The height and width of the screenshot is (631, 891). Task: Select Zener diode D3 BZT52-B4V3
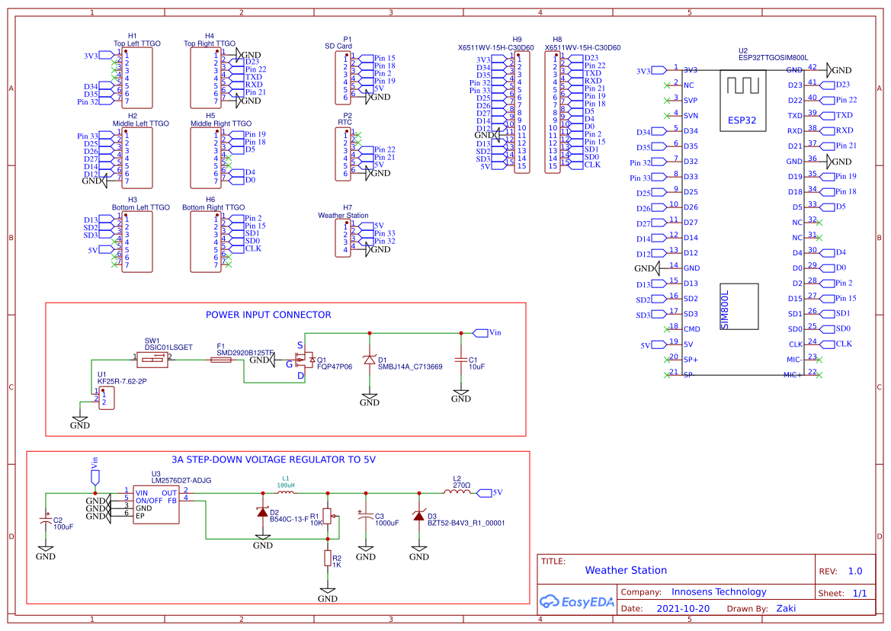[x=418, y=517]
